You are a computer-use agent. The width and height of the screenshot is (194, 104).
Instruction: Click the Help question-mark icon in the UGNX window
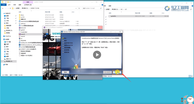pos(102,5)
